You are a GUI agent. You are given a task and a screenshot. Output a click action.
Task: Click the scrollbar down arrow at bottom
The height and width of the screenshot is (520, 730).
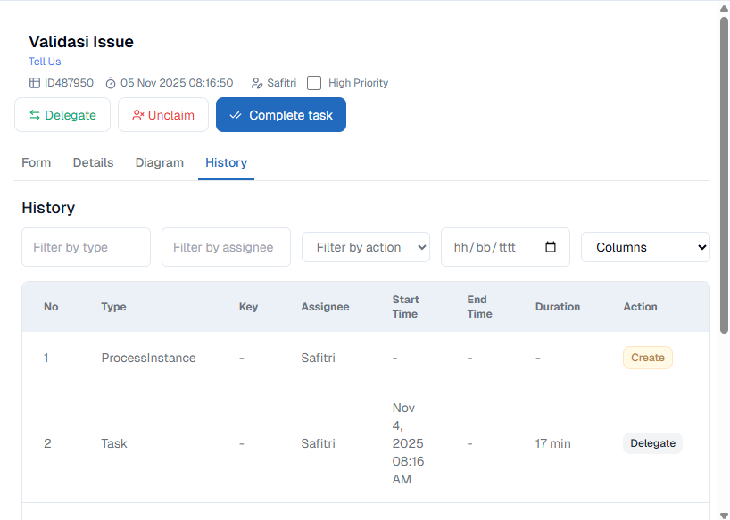click(x=724, y=513)
